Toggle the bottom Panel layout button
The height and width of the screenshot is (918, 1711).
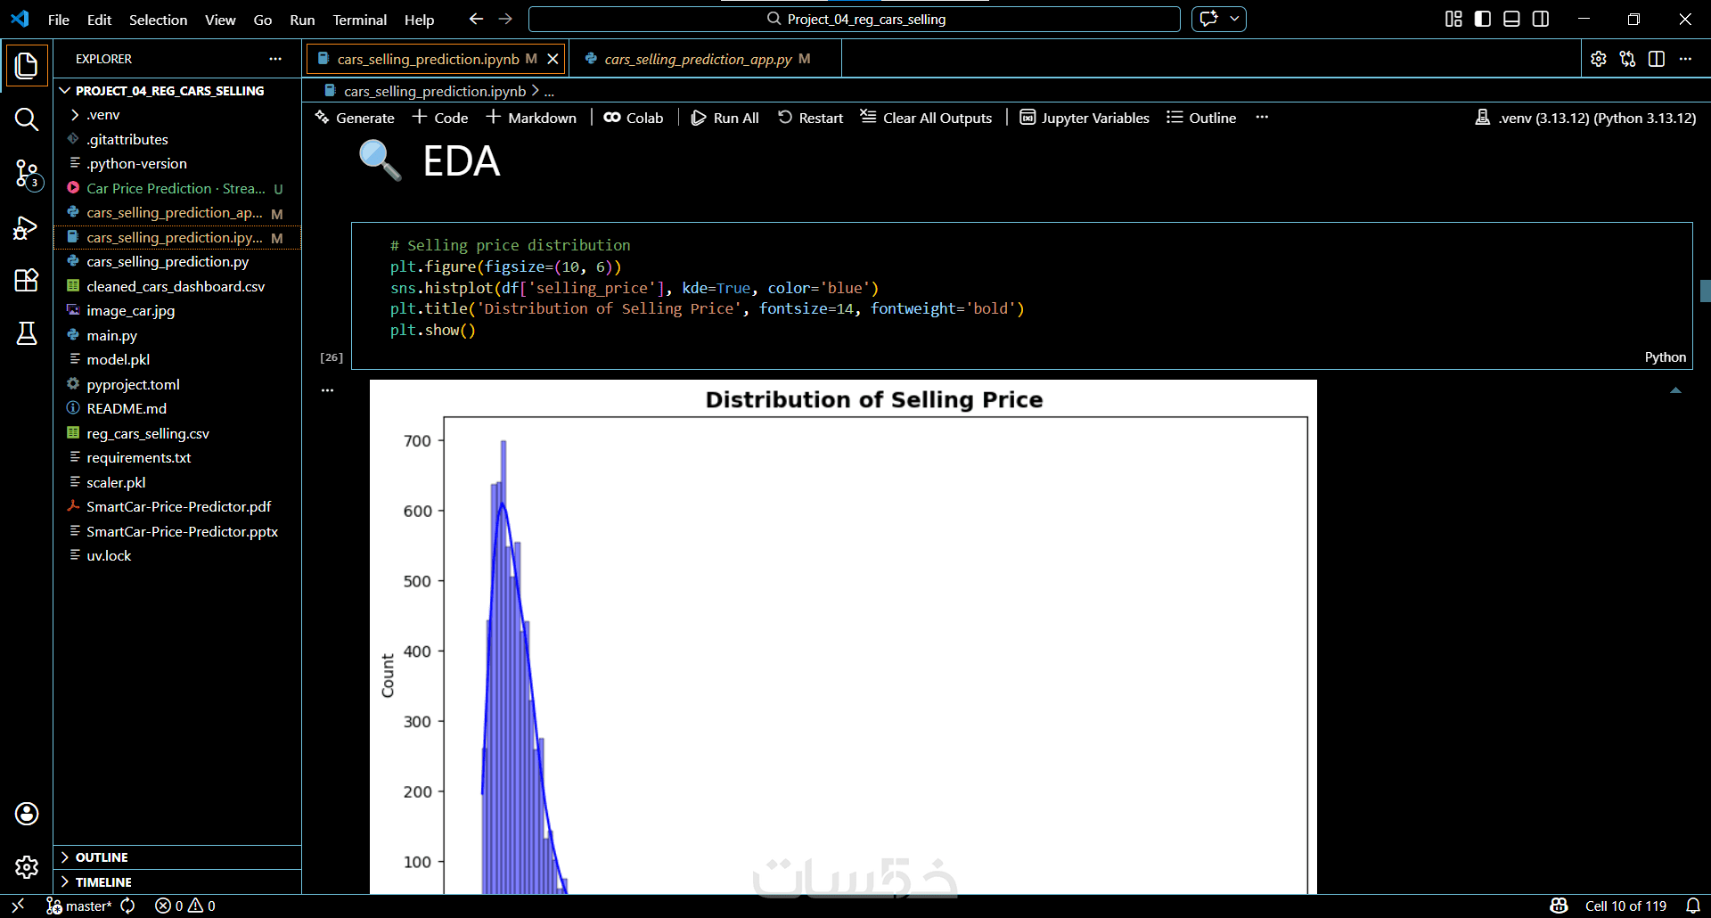click(1511, 19)
